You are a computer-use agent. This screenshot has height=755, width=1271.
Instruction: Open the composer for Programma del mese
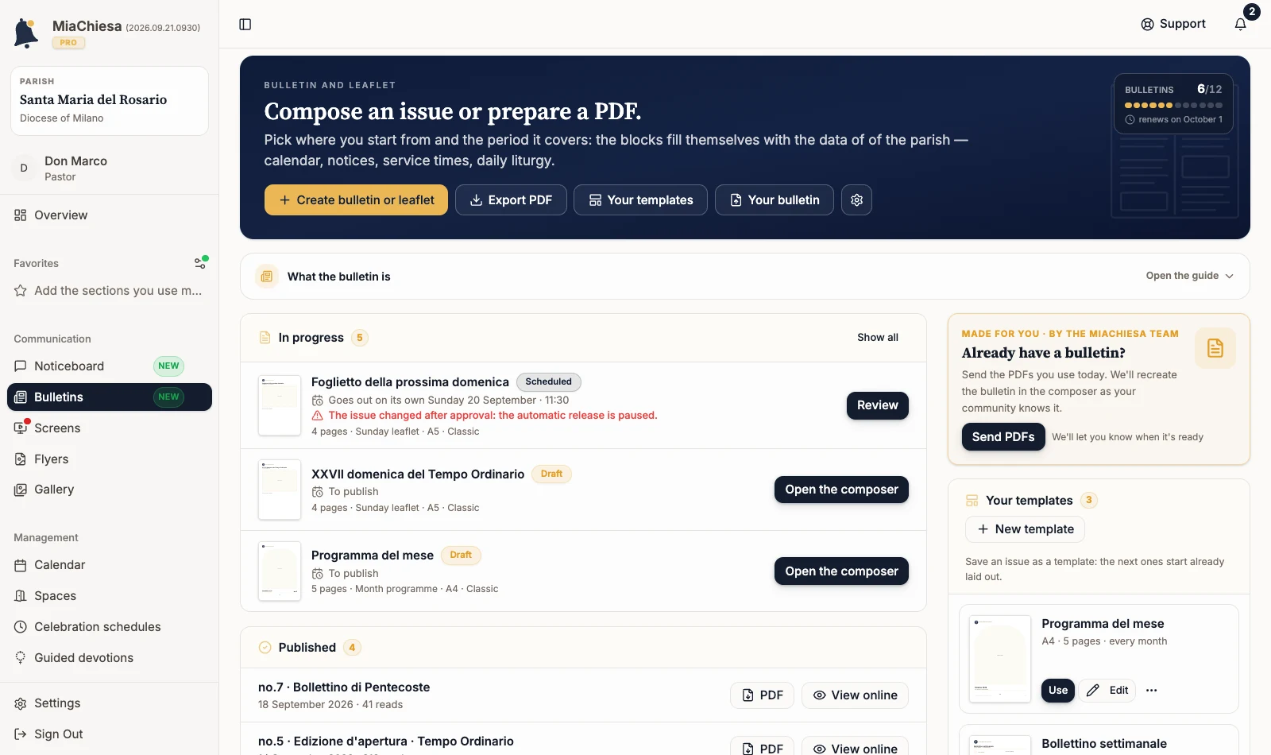click(x=841, y=571)
